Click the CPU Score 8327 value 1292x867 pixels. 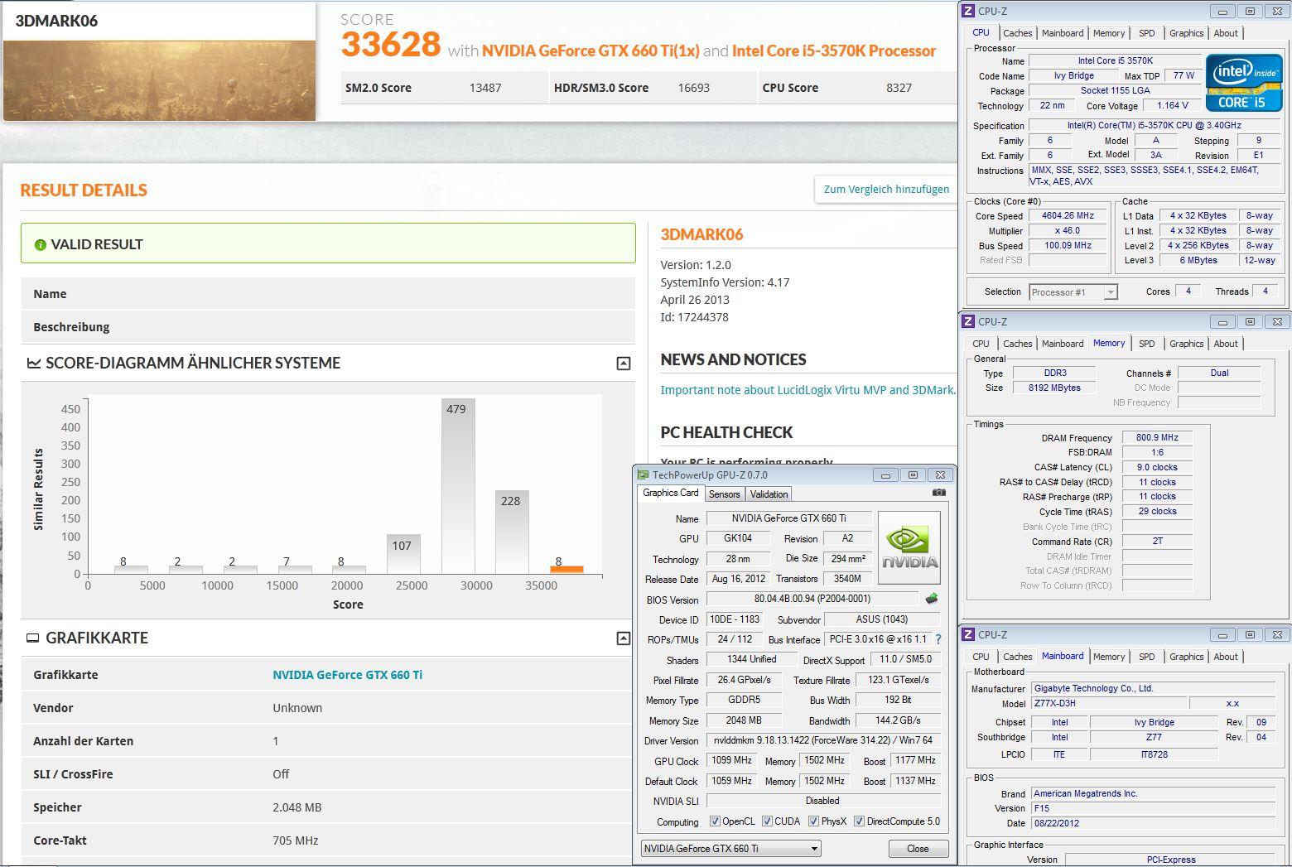[899, 88]
